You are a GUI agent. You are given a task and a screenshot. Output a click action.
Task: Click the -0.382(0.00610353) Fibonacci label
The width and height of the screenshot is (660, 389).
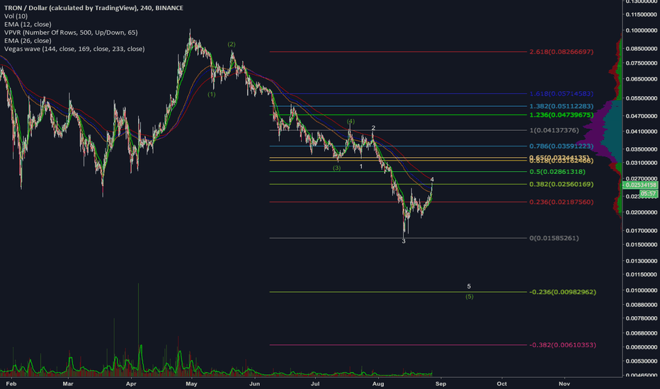coord(563,345)
